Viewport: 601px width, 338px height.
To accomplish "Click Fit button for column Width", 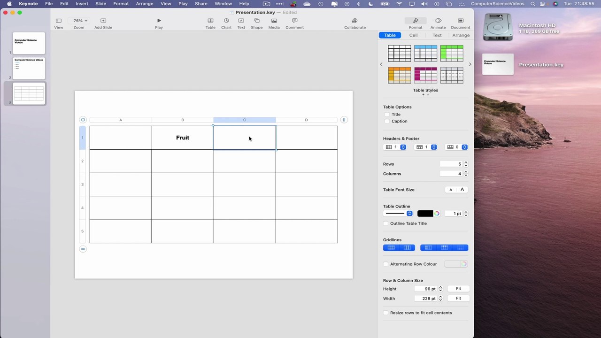I will [458, 299].
